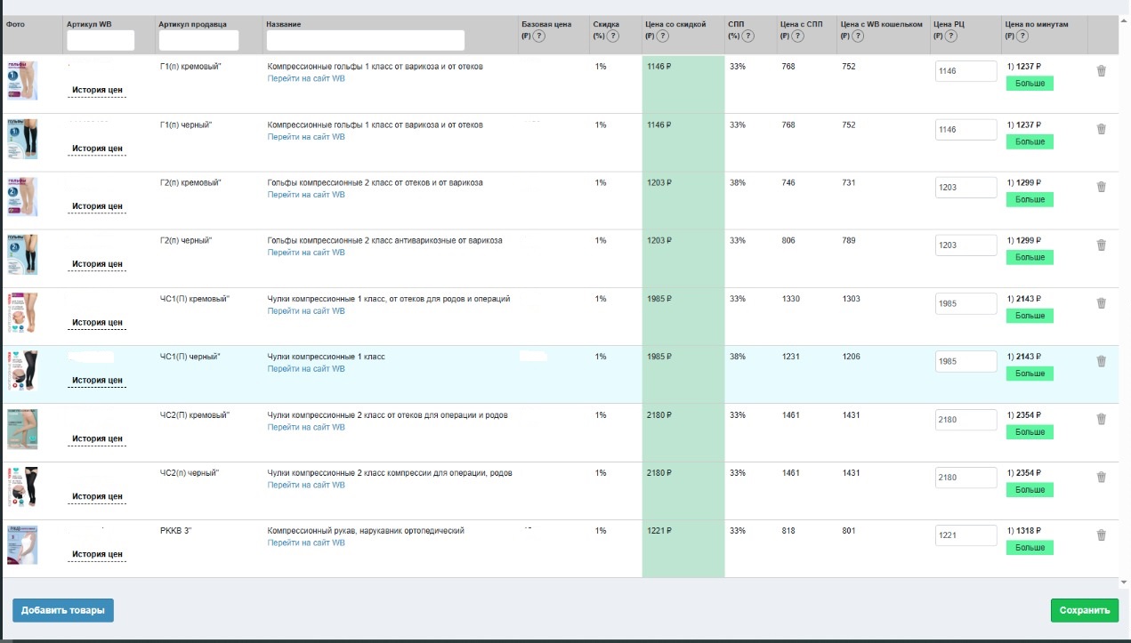1131x643 pixels.
Task: Remove Г2(п) кремовый product via trash icon
Action: point(1101,187)
